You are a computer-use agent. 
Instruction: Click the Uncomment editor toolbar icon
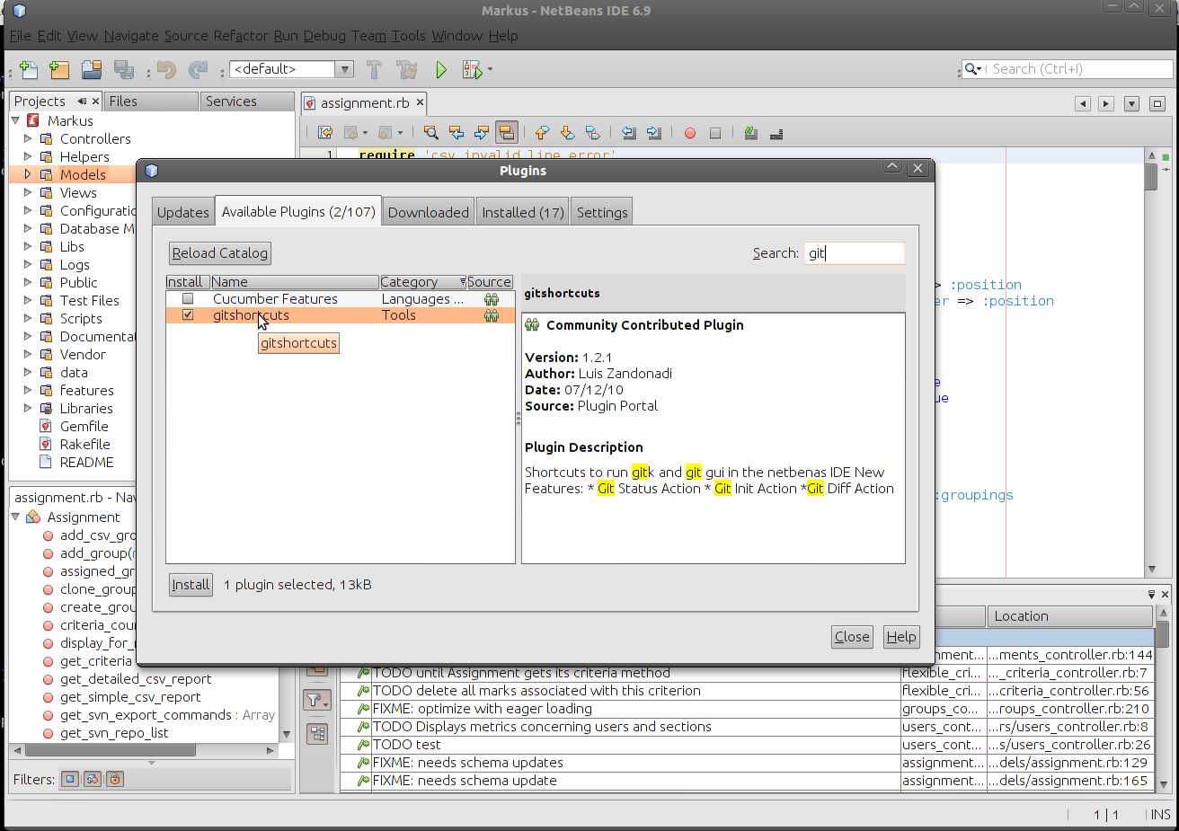tap(776, 133)
